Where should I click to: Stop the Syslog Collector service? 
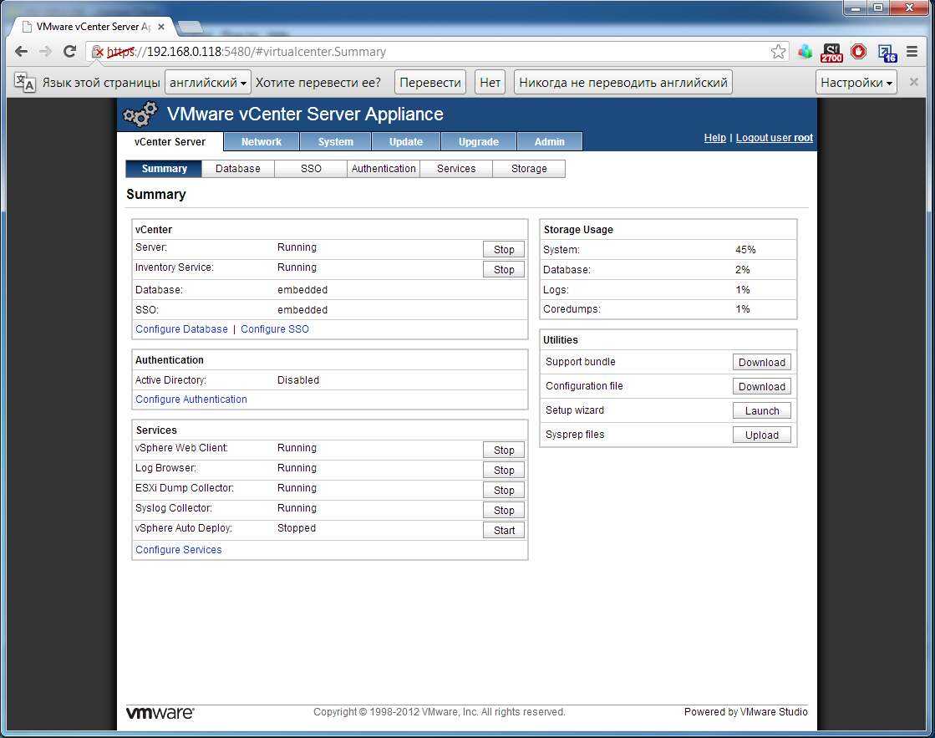click(504, 510)
